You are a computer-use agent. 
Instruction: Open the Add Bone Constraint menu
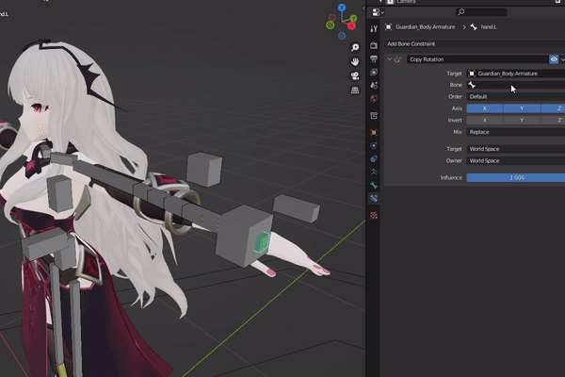475,44
